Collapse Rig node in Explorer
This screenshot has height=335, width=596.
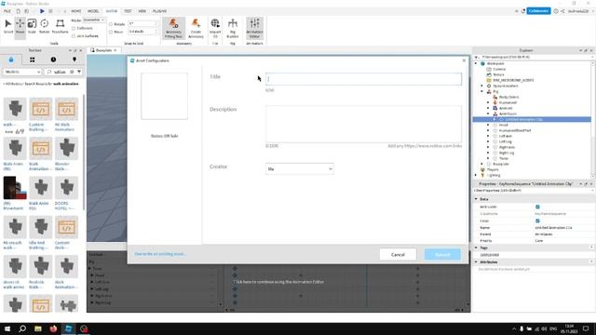pyautogui.click(x=482, y=91)
